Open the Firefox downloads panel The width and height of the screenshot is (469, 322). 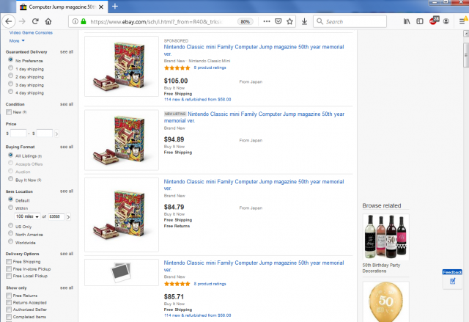pos(304,21)
